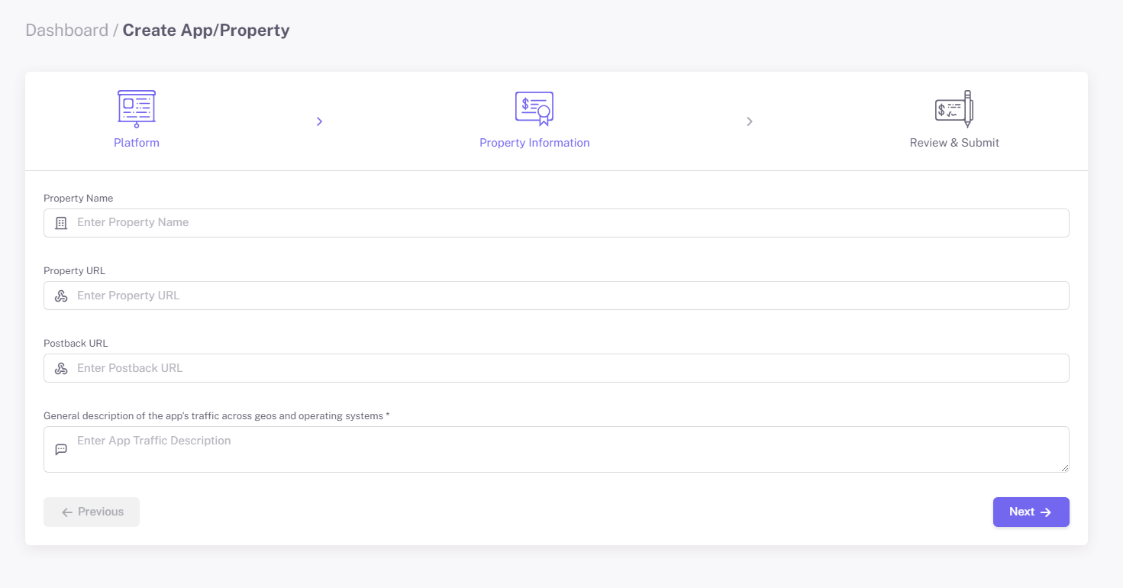Click the webhook icon in Postback URL field
This screenshot has width=1123, height=588.
click(x=61, y=368)
